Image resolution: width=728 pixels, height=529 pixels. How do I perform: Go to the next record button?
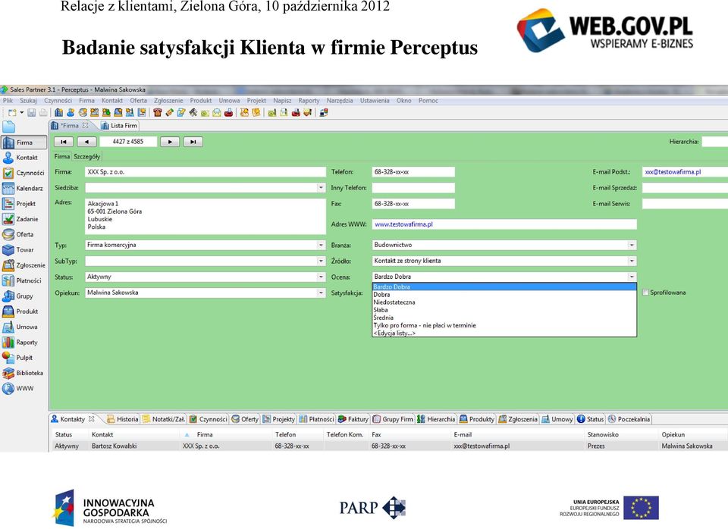(170, 142)
